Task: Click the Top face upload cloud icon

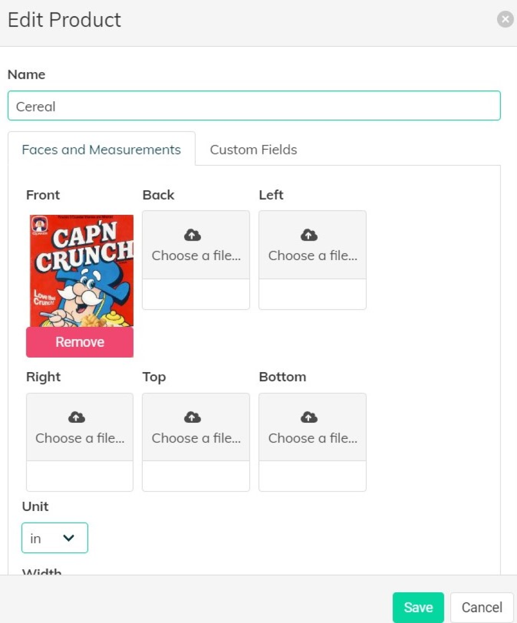Action: (192, 417)
